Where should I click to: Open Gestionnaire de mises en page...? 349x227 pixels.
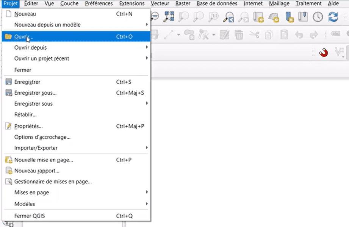[76, 182]
